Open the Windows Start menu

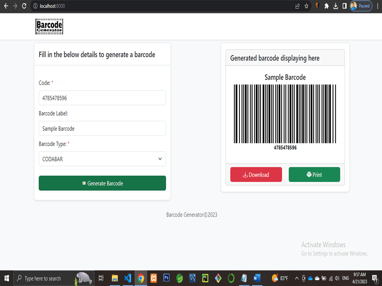click(6, 278)
